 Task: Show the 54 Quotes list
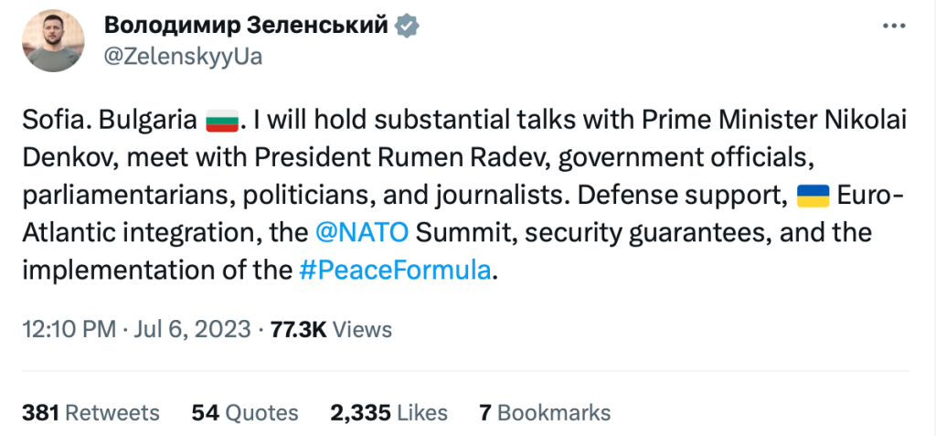[x=244, y=412]
